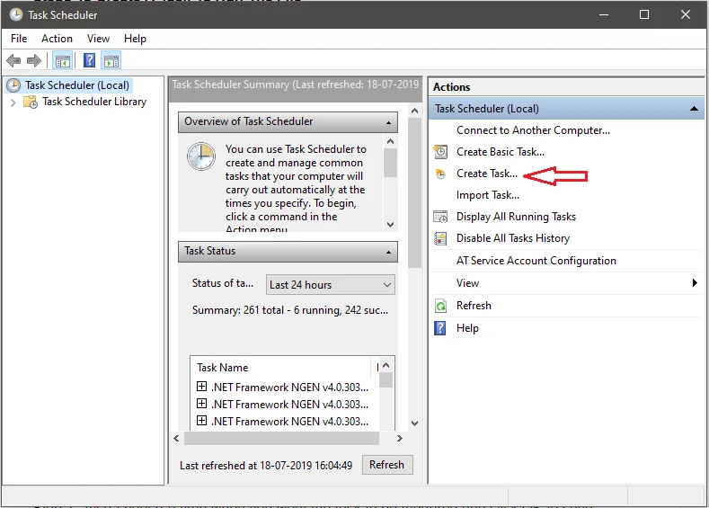Select Task Scheduler (Local) tree root
Screen dimensions: 709x508
click(76, 85)
